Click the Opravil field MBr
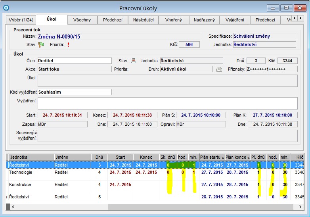 tap(201, 124)
